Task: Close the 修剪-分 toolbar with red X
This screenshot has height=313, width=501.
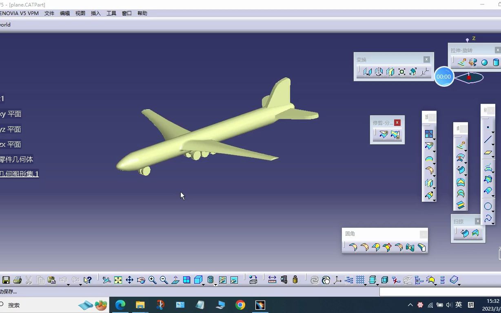Action: click(397, 122)
